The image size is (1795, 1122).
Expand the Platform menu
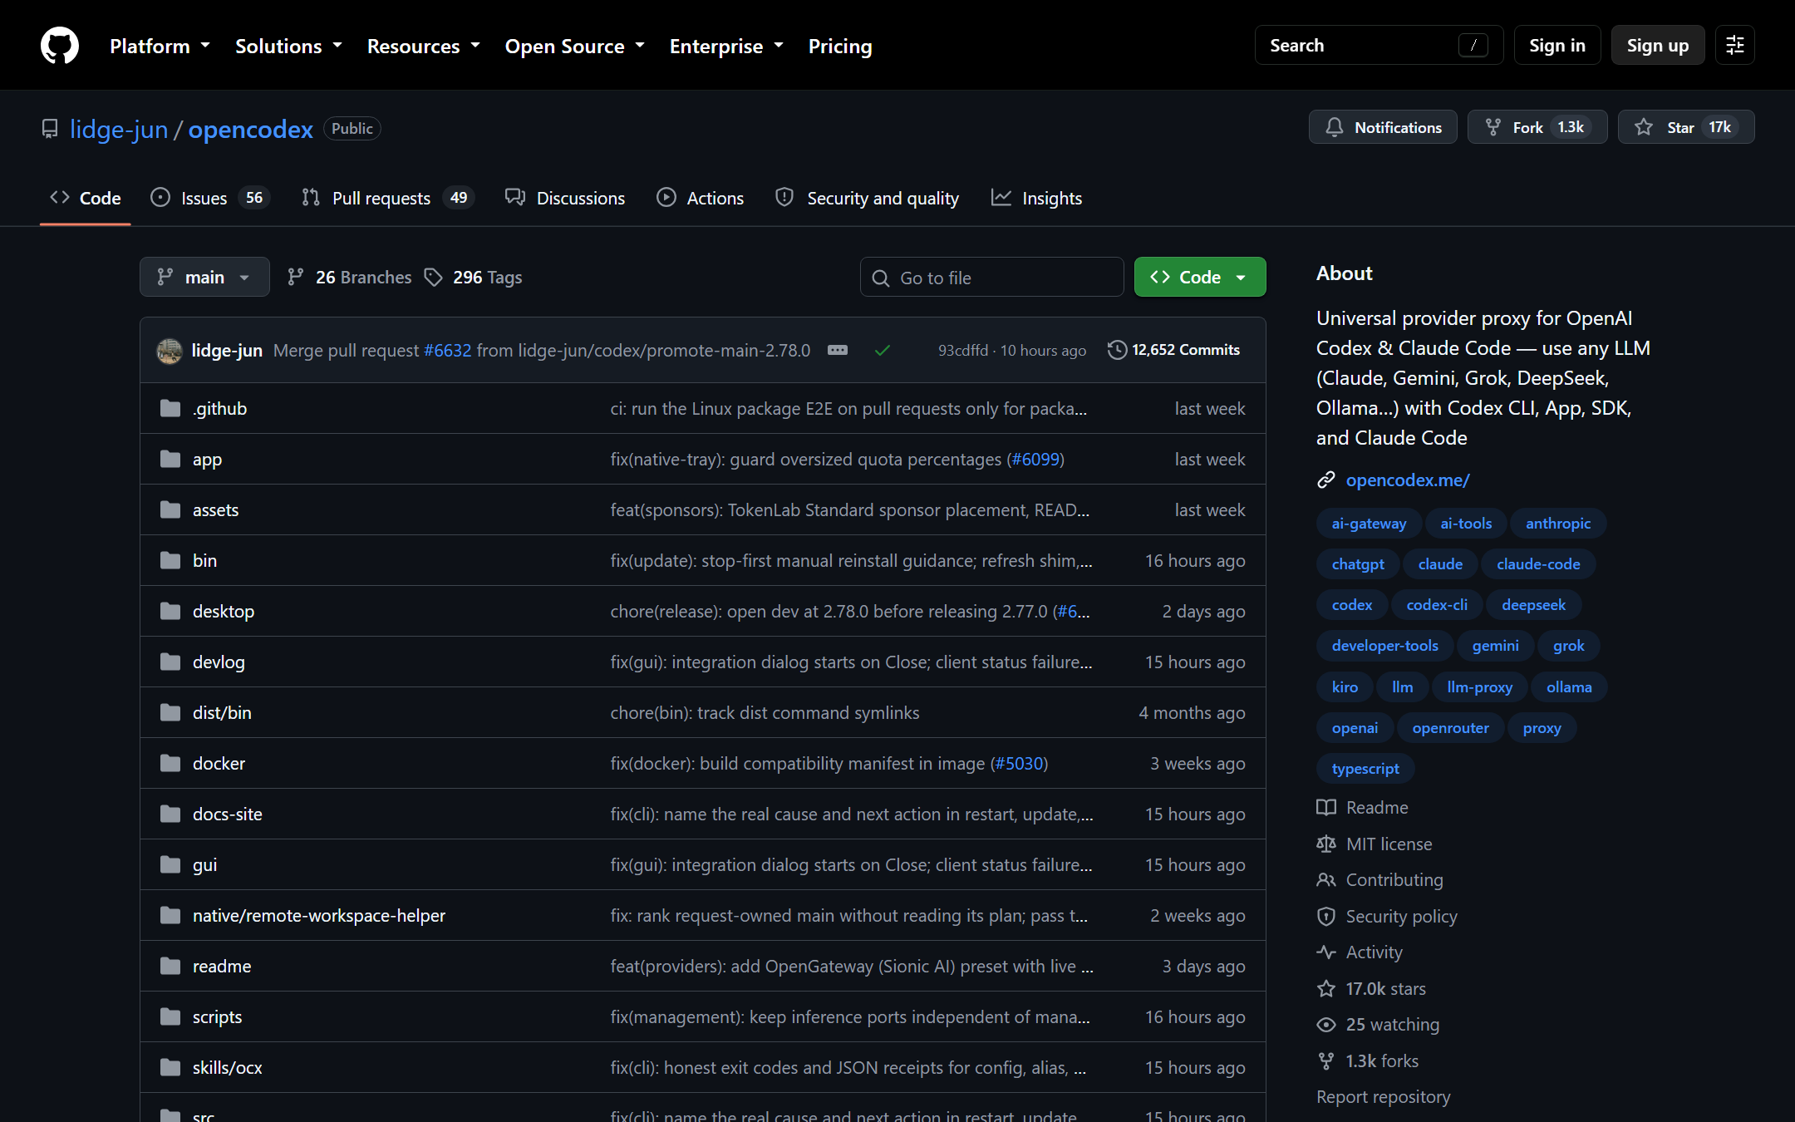(160, 46)
